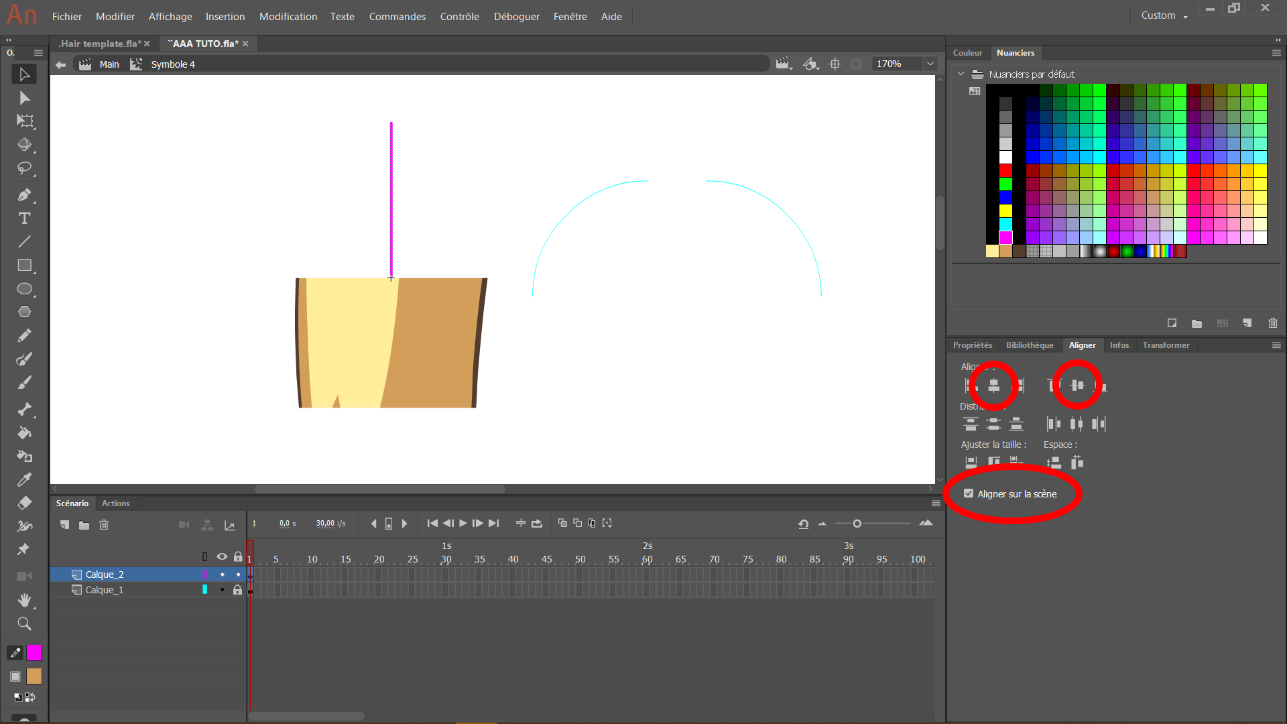Open the 170% zoom dropdown
This screenshot has height=724, width=1287.
(930, 64)
